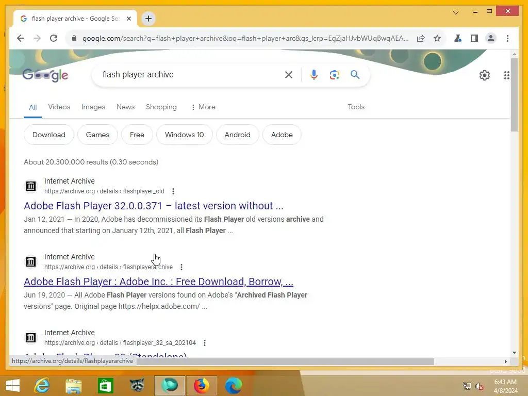Open raccoon app in taskbar

pos(137,386)
